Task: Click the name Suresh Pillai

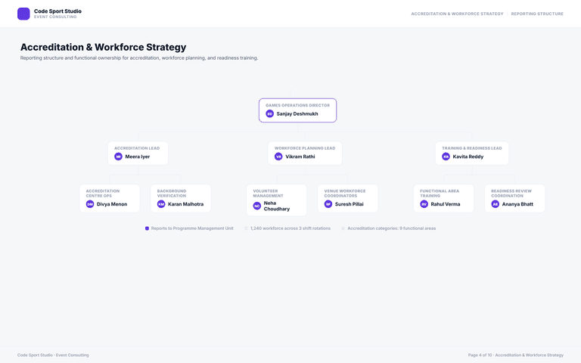Action: 349,204
